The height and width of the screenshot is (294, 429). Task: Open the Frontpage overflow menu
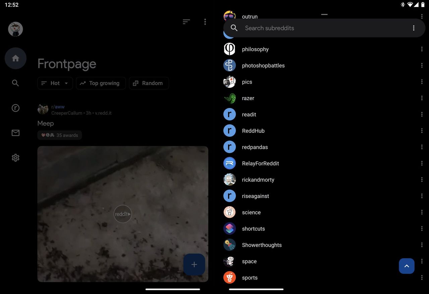pyautogui.click(x=205, y=22)
